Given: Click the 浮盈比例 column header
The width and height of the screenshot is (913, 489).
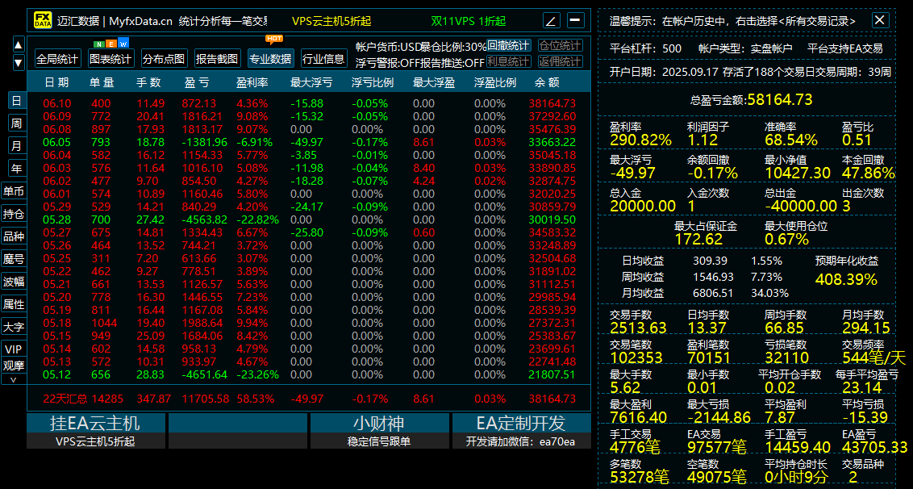Looking at the screenshot, I should coord(495,83).
